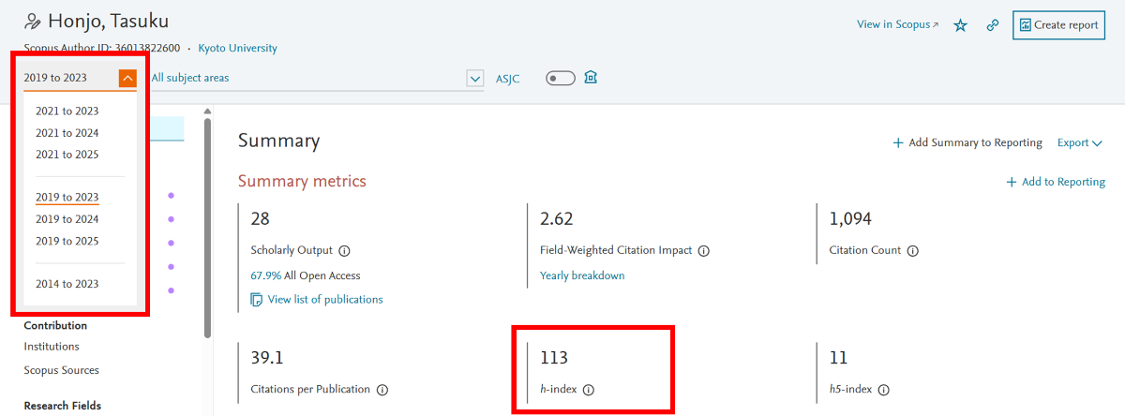Viewport: 1125px width, 416px height.
Task: Click info icon beside Citations per Publication
Action: (x=382, y=390)
